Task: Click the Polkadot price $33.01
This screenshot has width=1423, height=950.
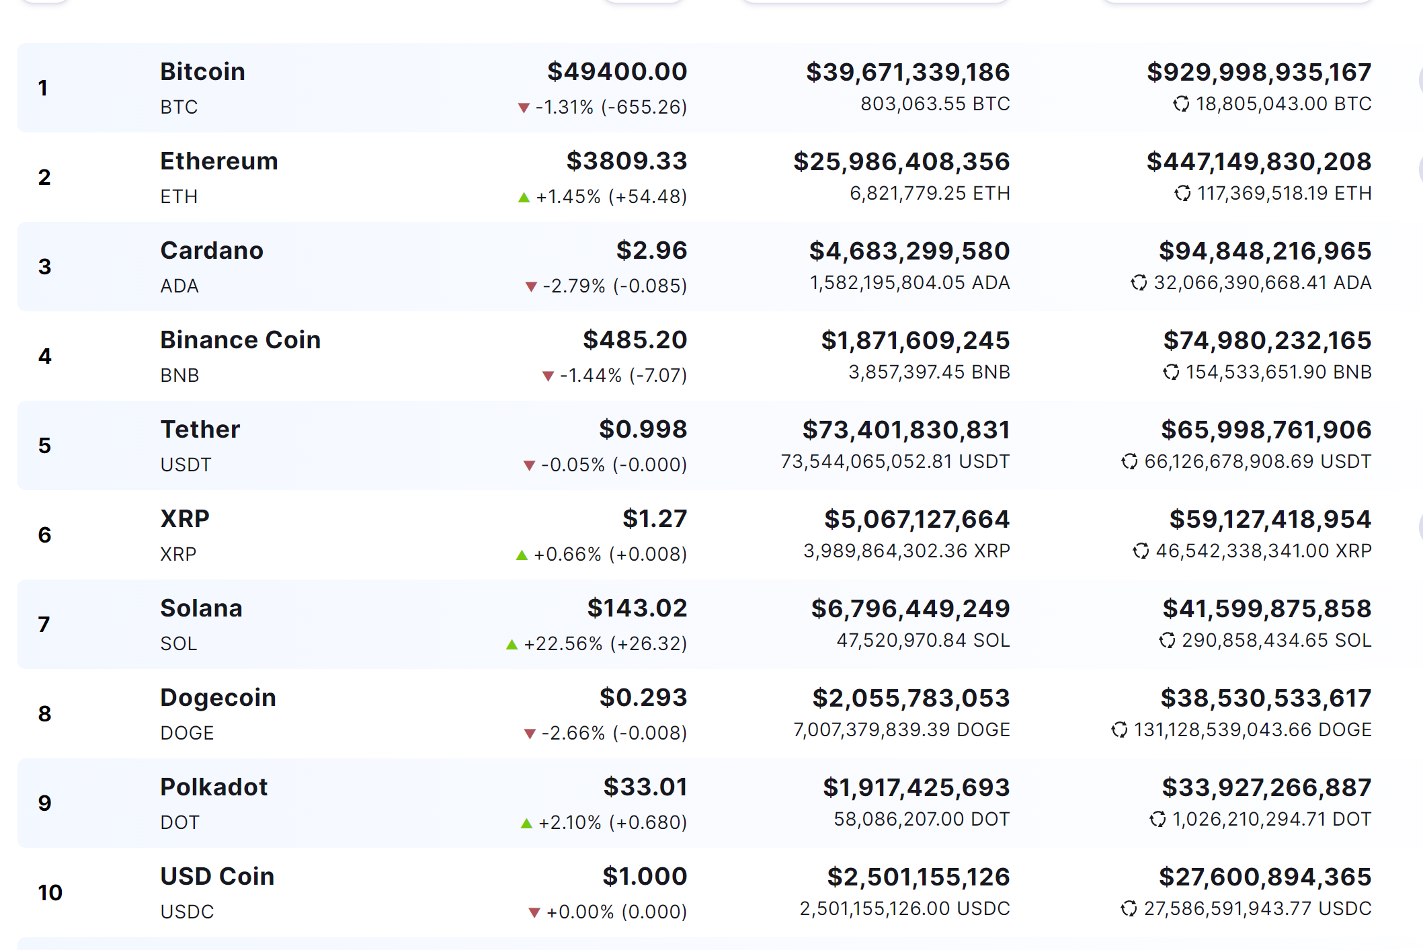Action: (x=645, y=787)
